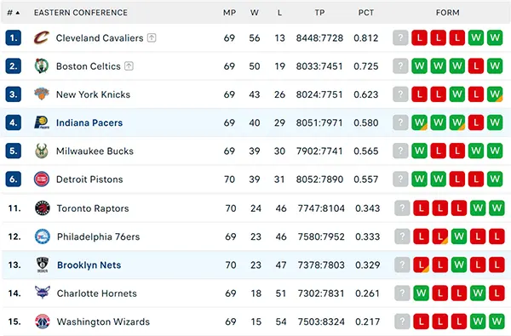This screenshot has height=336, width=511.
Task: Click the TP column header
Action: click(319, 13)
